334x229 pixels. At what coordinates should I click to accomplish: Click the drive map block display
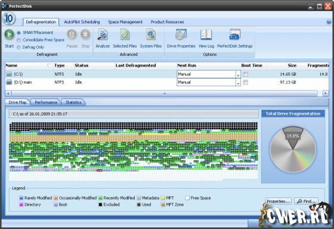[134, 151]
